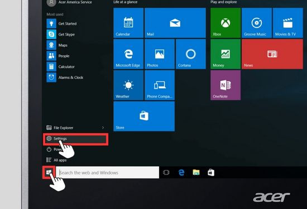Launch the Microsoft Edge tile
This screenshot has width=307, height=209.
point(128,54)
